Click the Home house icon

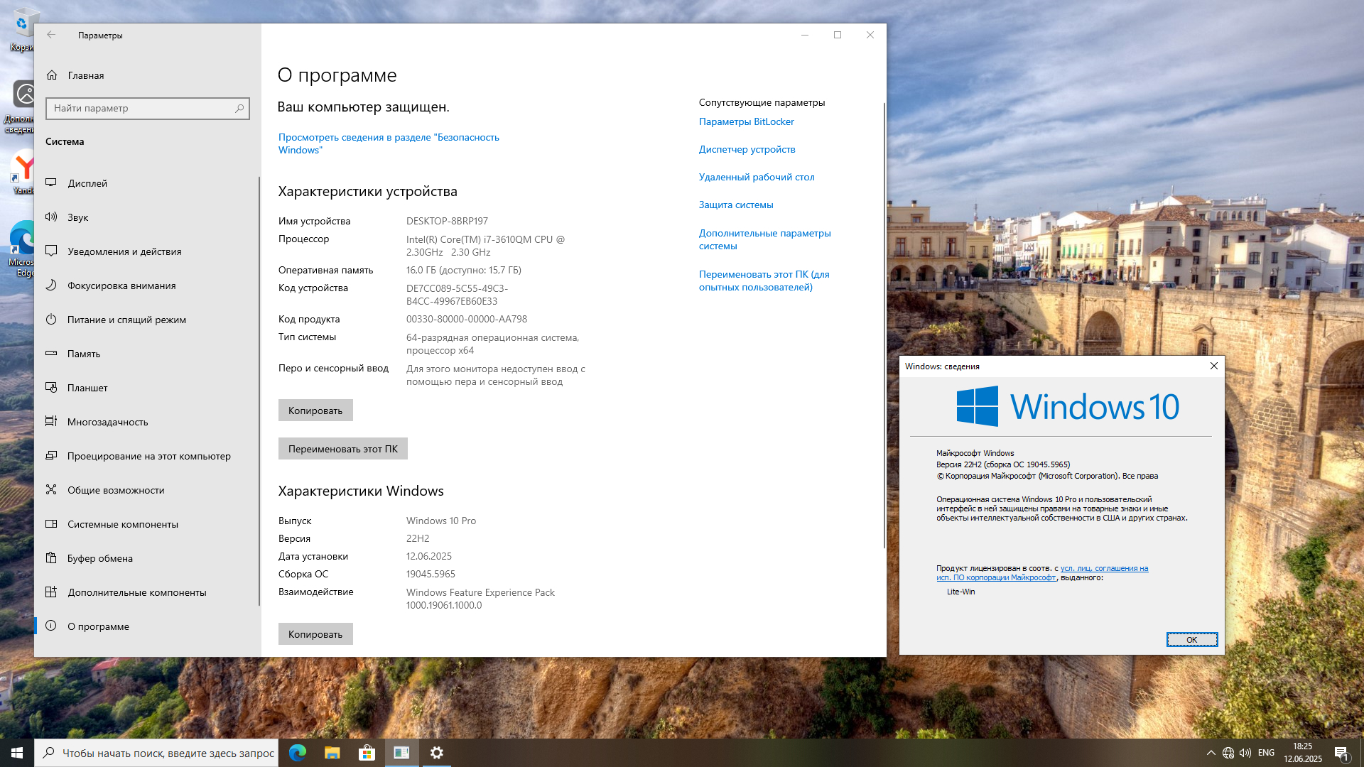point(52,75)
